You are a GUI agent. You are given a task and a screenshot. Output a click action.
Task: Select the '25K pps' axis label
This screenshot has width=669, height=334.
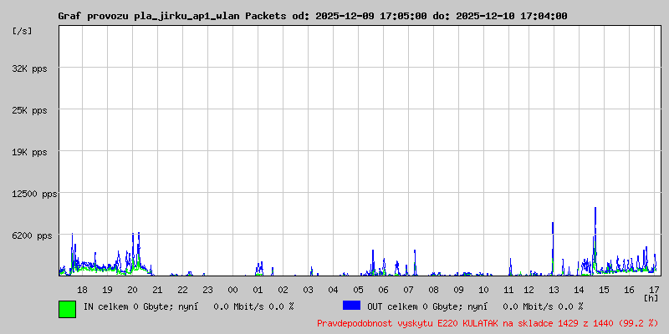pyautogui.click(x=29, y=110)
